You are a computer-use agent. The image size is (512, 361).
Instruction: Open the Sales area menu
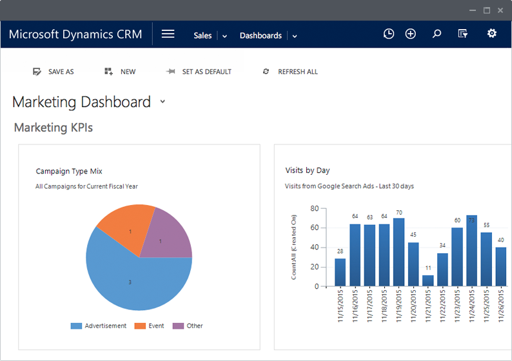[202, 35]
